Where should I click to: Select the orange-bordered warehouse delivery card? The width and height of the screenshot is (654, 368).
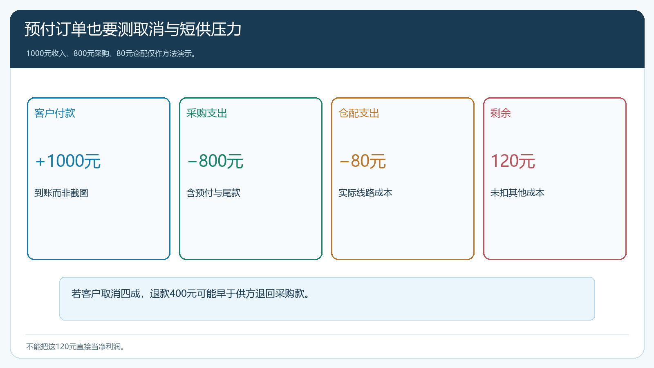pos(403,179)
